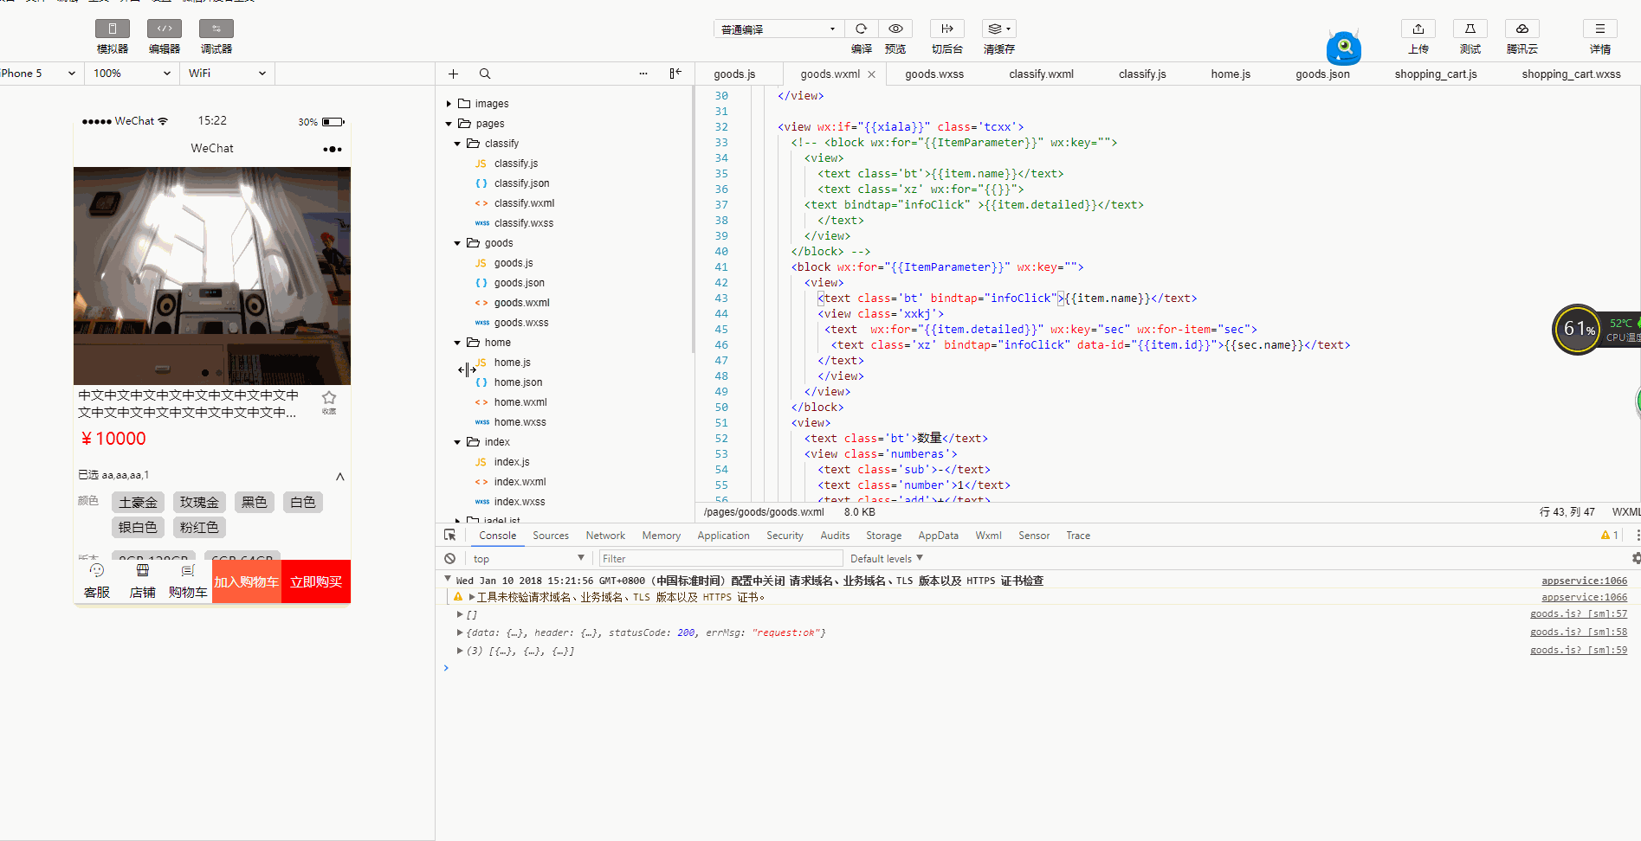Click the file tree search icon
The image size is (1641, 841).
tap(485, 74)
